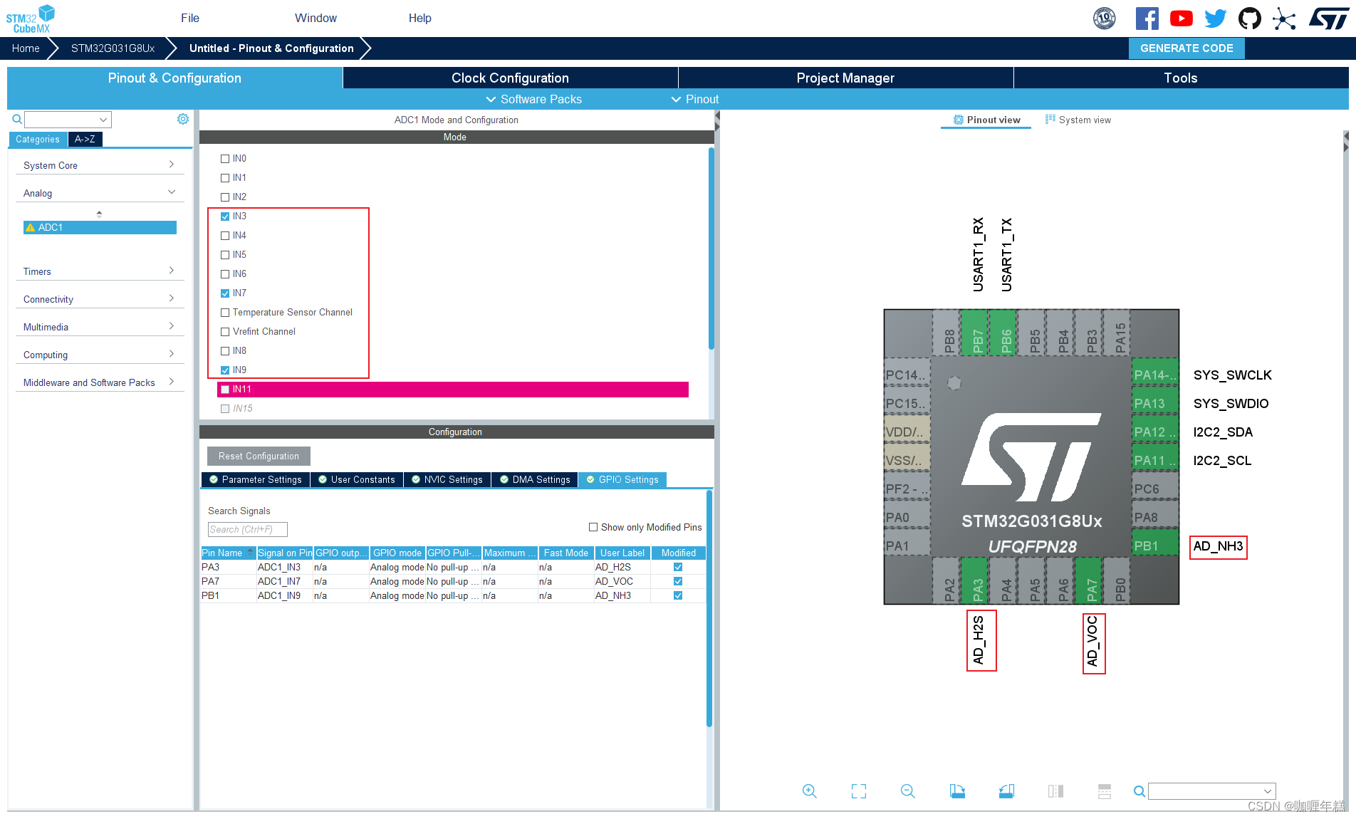Rotate the chip view clockwise

pos(957,791)
